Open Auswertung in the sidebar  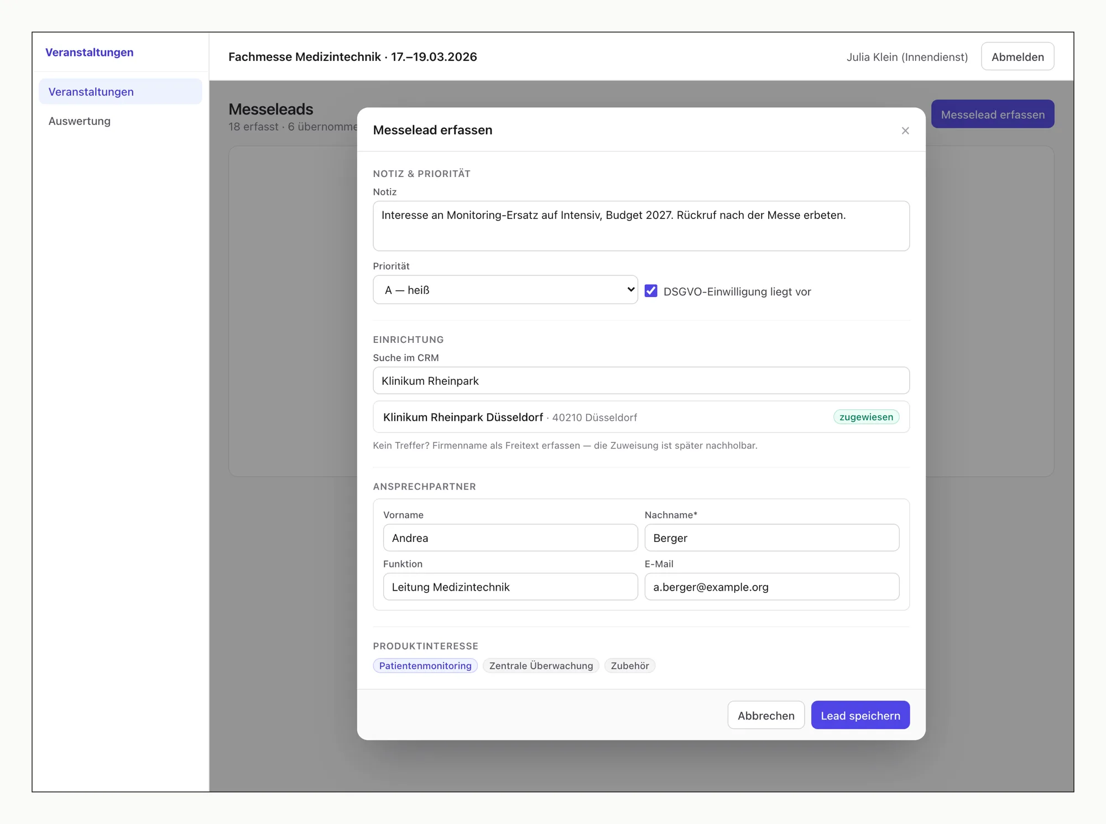[121, 121]
